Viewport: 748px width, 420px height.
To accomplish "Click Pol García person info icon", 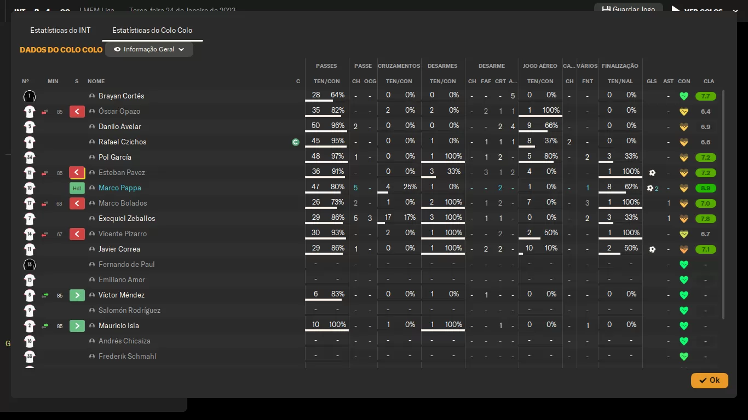I will 92,157.
